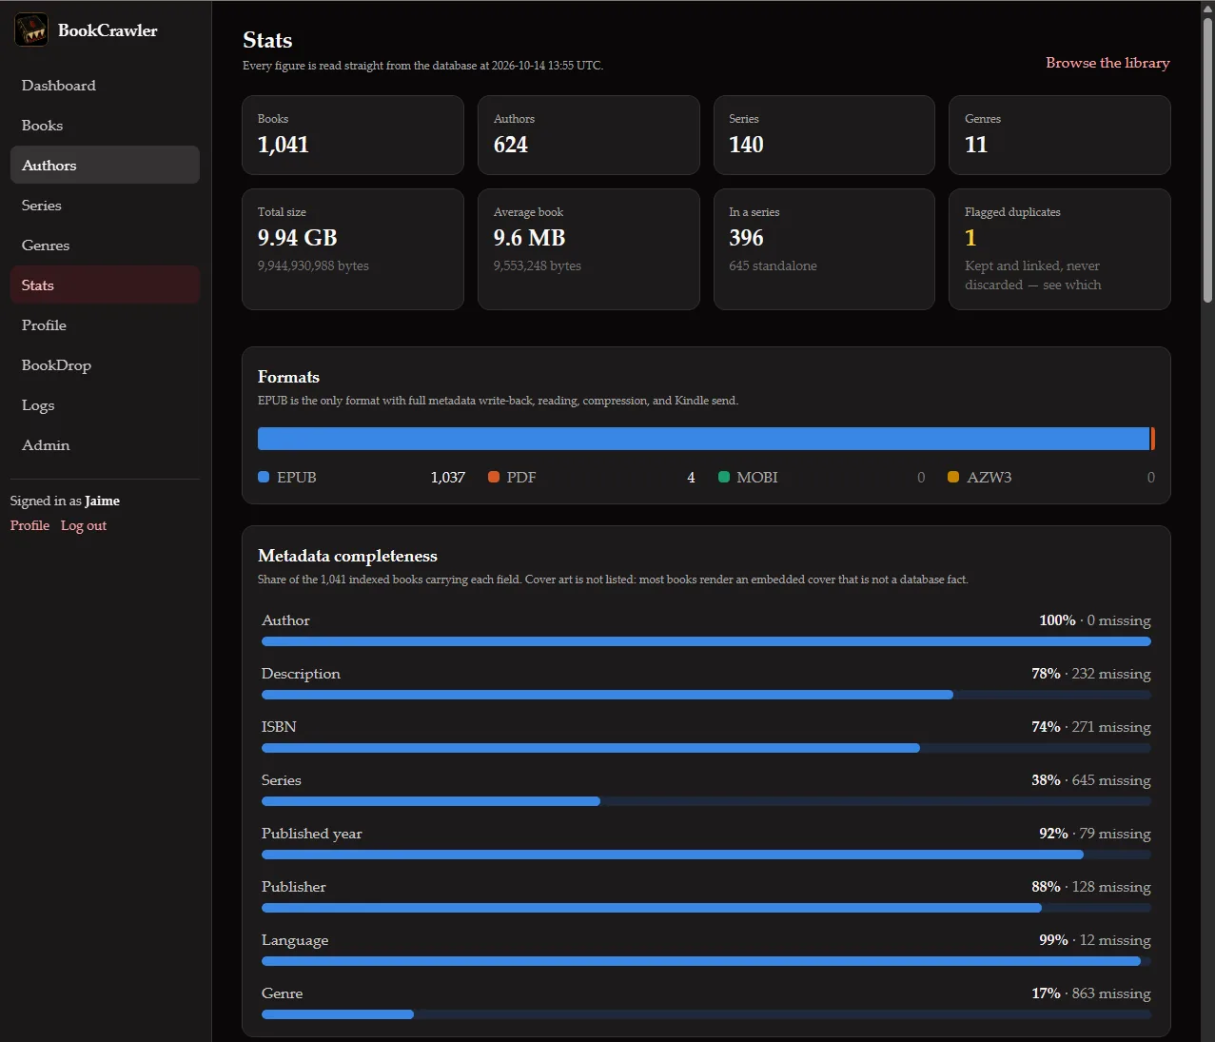The image size is (1215, 1042).
Task: Click the "645 standalone" text
Action: point(773,266)
